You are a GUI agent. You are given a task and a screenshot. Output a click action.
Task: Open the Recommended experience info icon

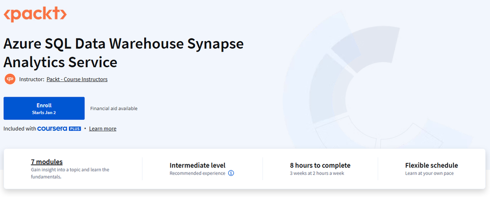tap(231, 173)
